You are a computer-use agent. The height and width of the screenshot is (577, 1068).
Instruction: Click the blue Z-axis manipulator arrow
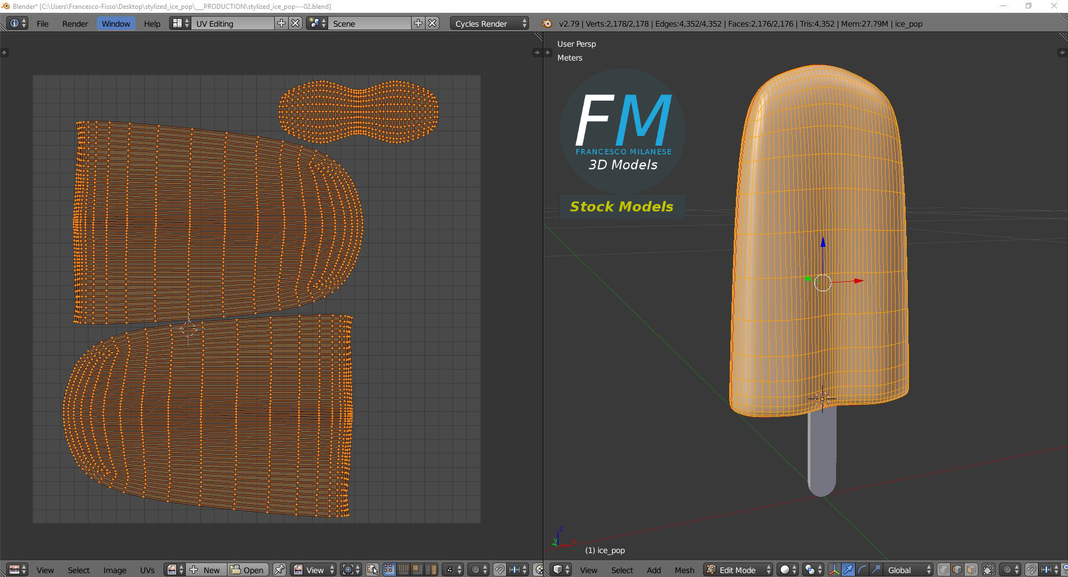(x=823, y=243)
